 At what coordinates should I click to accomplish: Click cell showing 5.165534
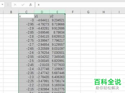pos(57,85)
